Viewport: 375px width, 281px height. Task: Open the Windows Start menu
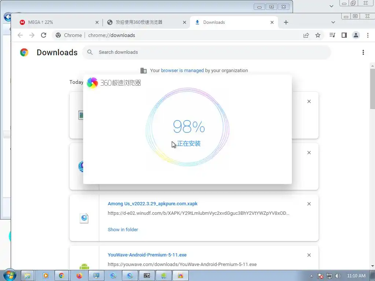coord(10,276)
